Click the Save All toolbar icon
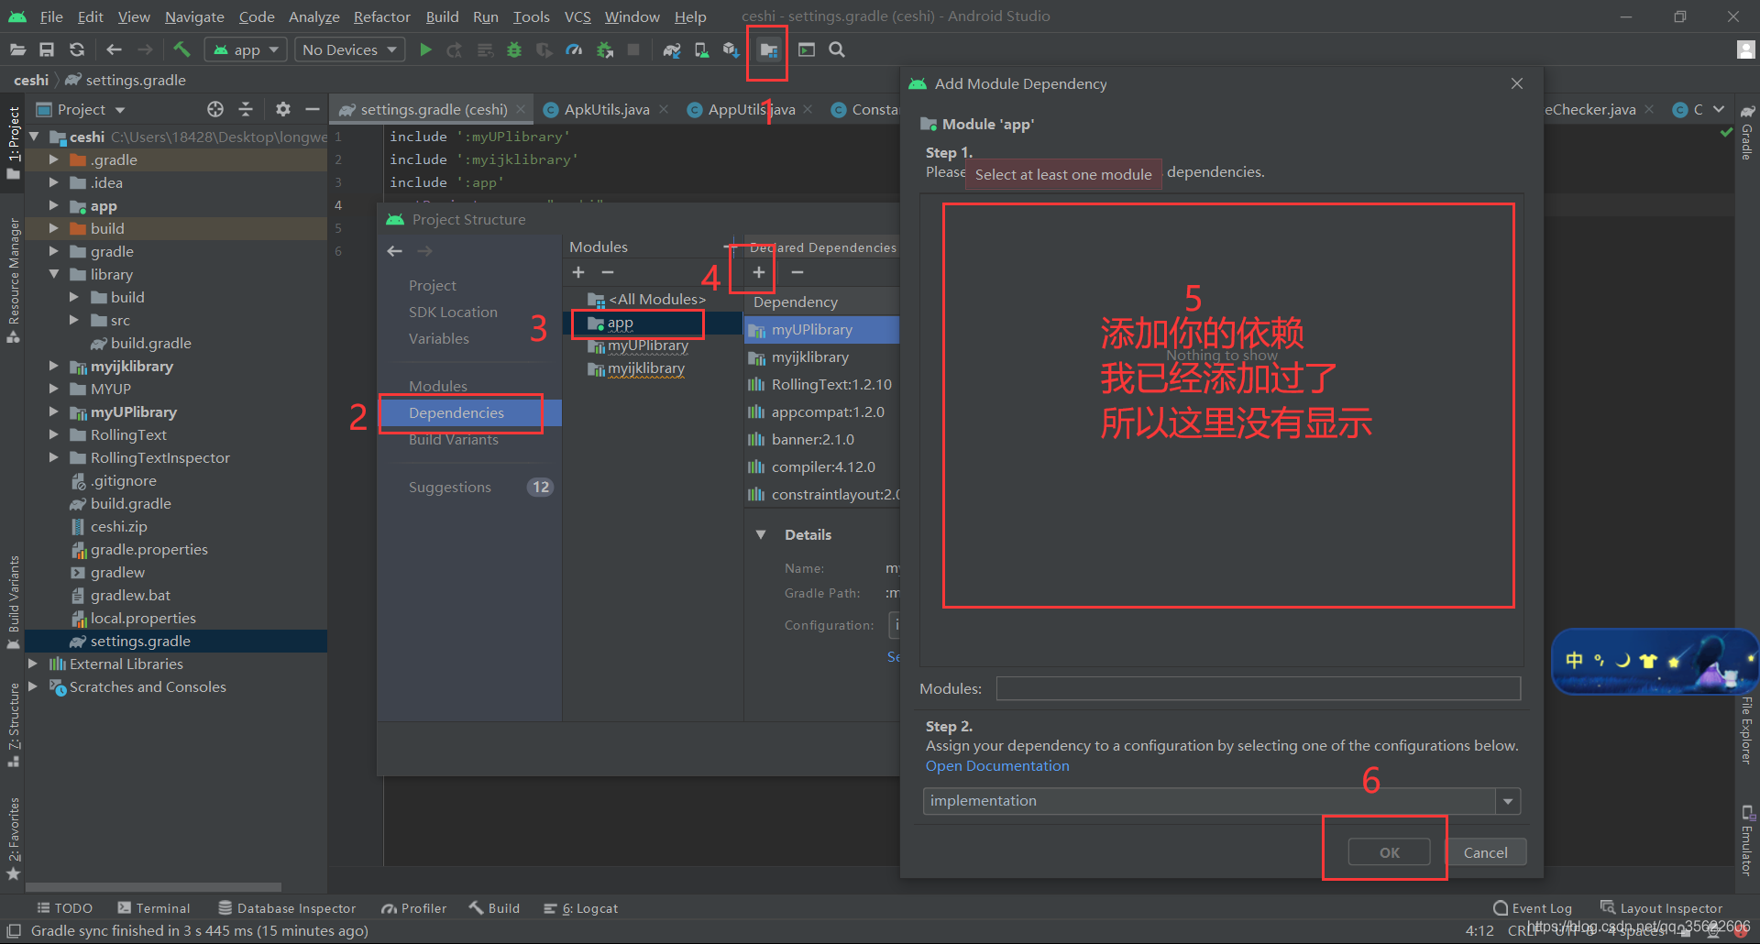The width and height of the screenshot is (1760, 944). tap(47, 50)
